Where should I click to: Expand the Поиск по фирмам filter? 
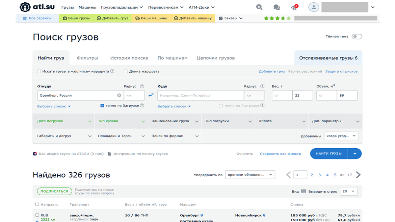coord(175,136)
